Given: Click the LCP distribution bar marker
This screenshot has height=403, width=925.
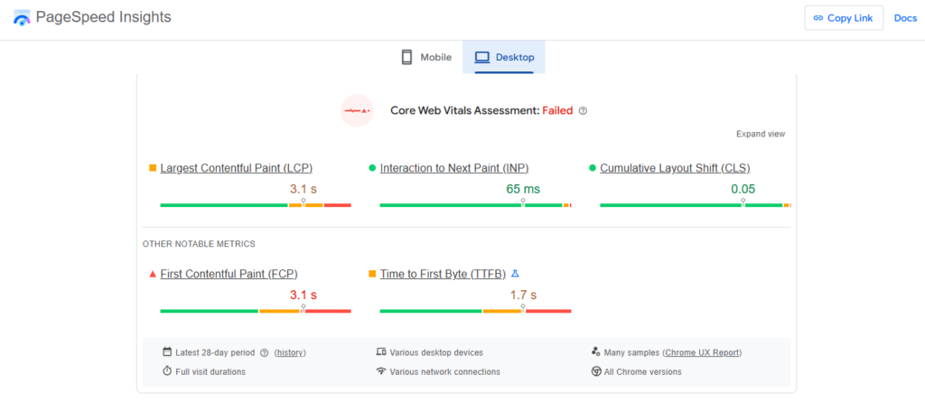Looking at the screenshot, I should tap(304, 204).
